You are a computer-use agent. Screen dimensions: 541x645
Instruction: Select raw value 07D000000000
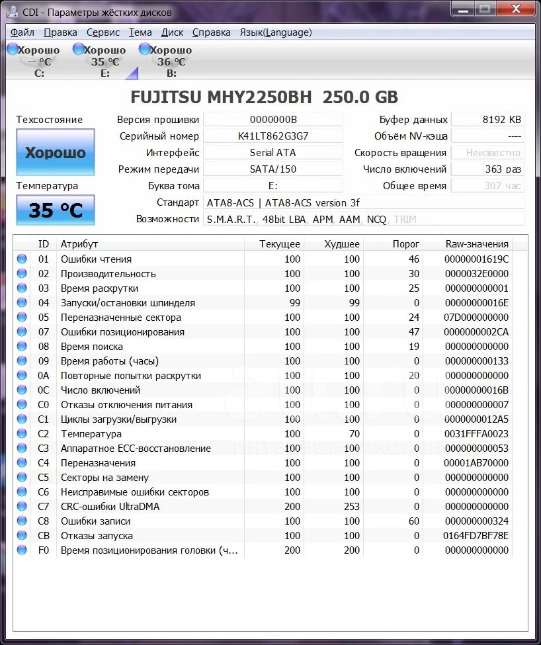point(476,318)
